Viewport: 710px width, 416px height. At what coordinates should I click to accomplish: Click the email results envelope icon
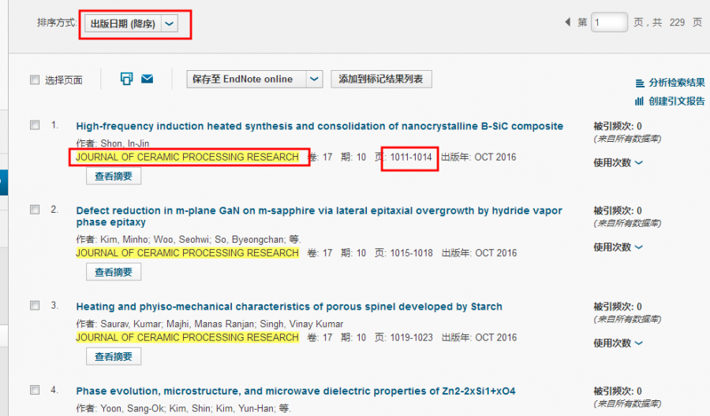[x=148, y=79]
